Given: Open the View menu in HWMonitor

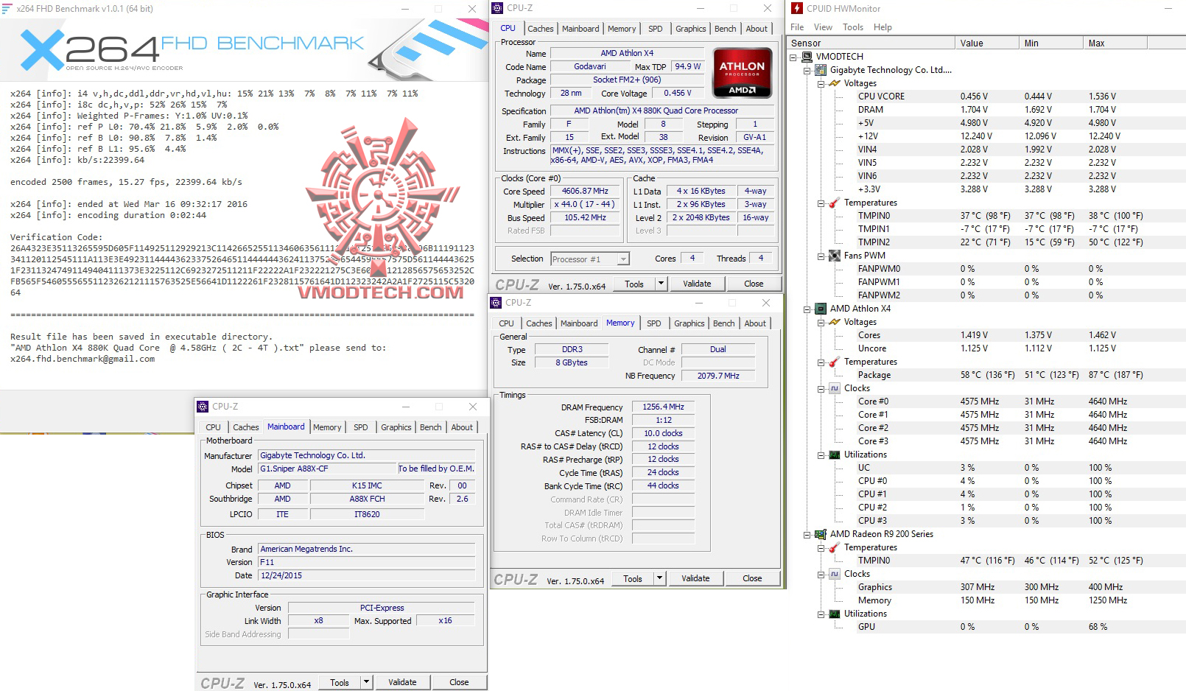Looking at the screenshot, I should pos(823,27).
